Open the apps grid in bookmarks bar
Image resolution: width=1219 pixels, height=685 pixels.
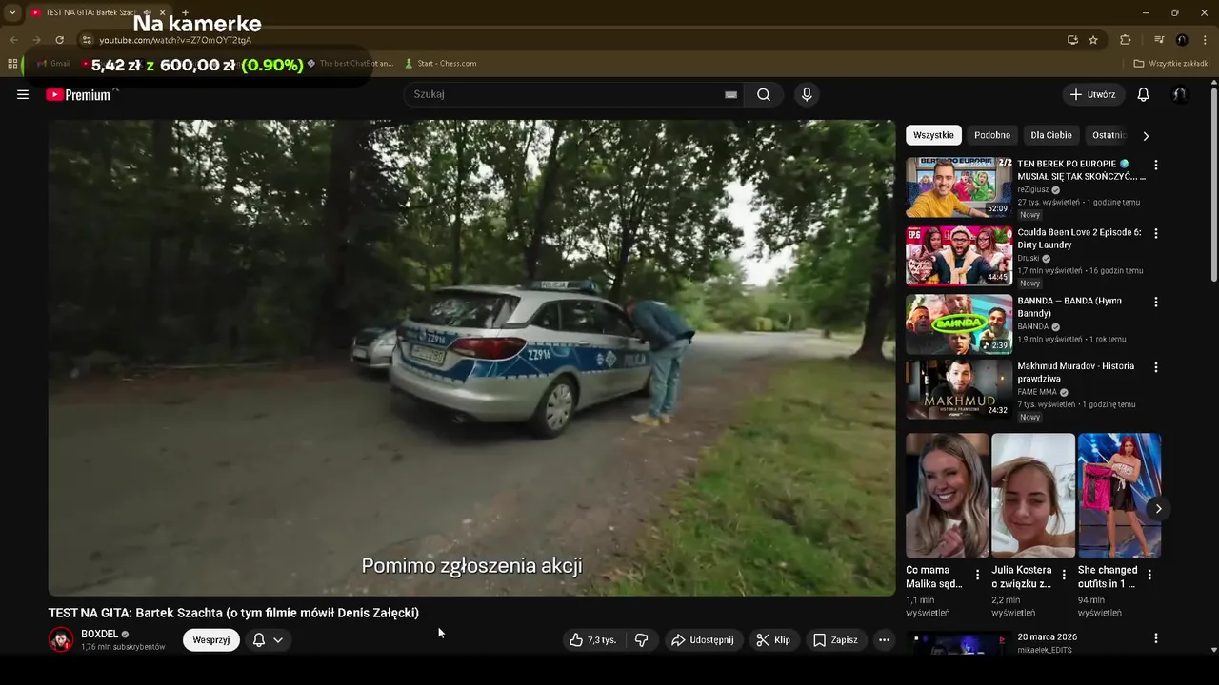(12, 64)
